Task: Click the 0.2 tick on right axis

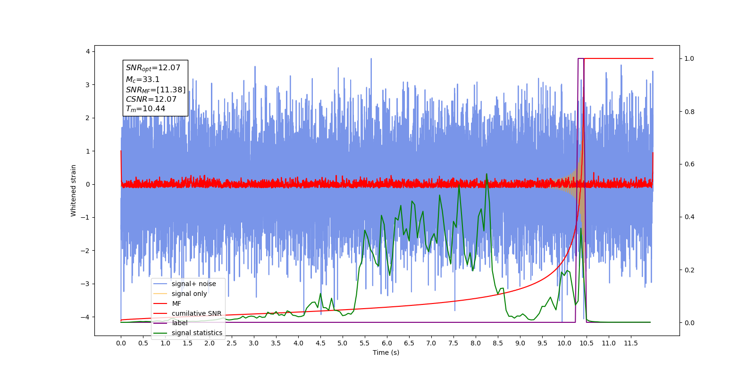Action: [x=689, y=270]
